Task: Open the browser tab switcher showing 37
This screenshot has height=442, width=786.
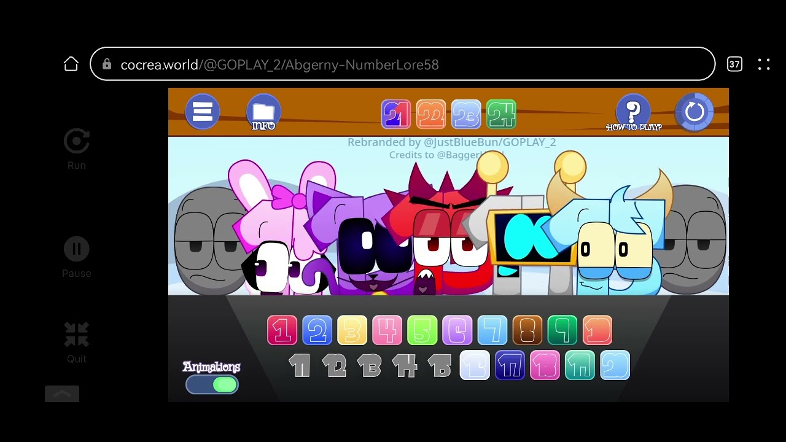Action: click(734, 64)
